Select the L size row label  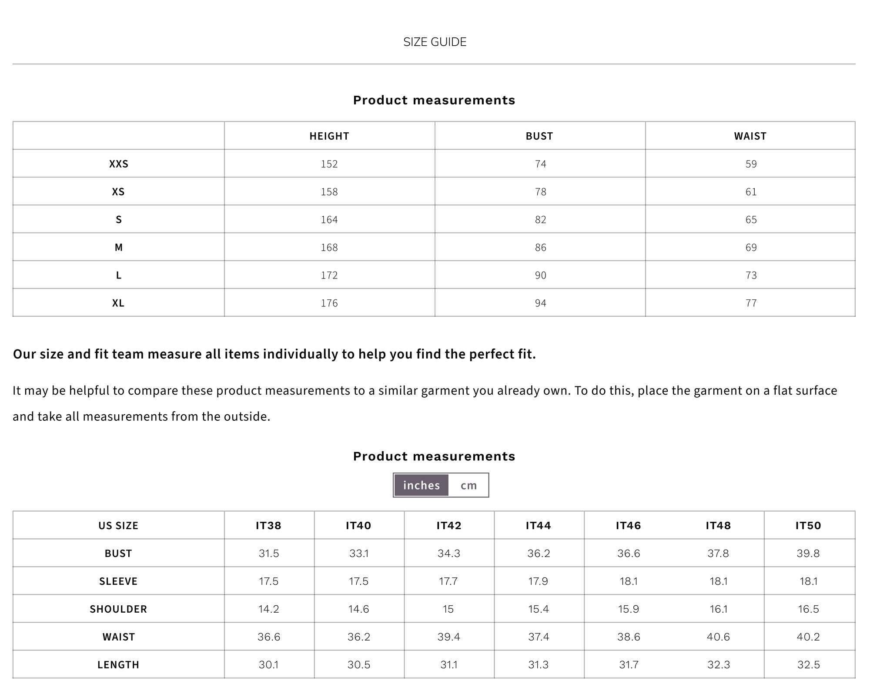click(x=118, y=275)
